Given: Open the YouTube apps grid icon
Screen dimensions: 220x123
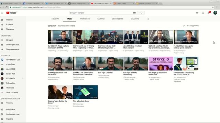Looking at the screenshot, I should click(203, 13).
